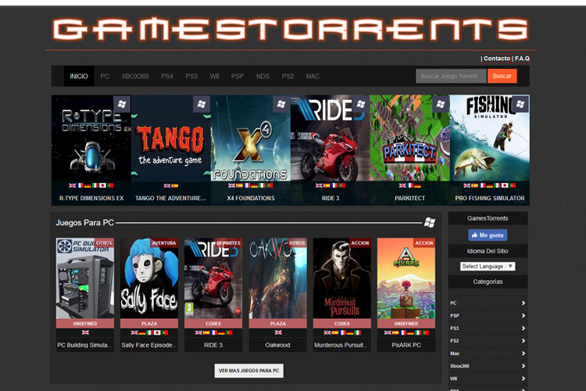Image resolution: width=586 pixels, height=391 pixels.
Task: Click UNDEFINED label under PixARK
Action: coord(406,324)
